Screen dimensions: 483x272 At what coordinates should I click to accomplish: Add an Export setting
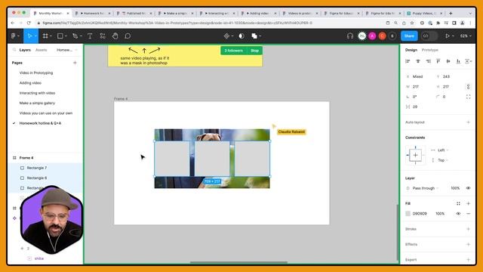[468, 260]
